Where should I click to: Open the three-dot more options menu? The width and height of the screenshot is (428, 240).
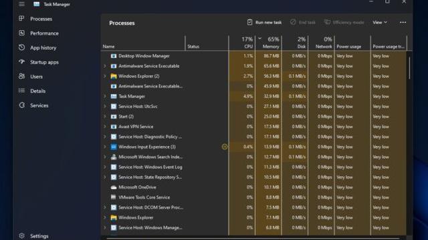[403, 22]
